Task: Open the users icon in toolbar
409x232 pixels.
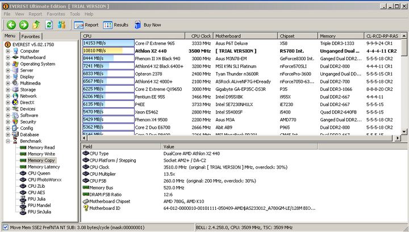Action: tap(61, 25)
